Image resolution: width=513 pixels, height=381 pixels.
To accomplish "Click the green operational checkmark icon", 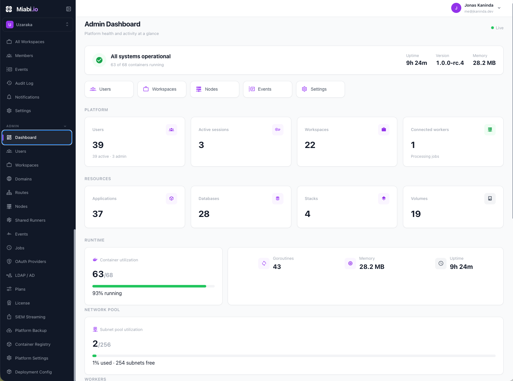I will pyautogui.click(x=99, y=60).
